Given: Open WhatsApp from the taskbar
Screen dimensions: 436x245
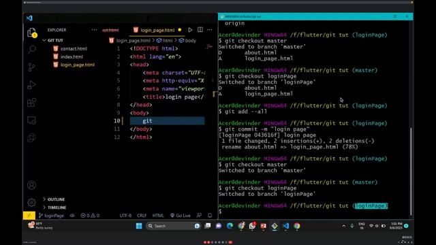Looking at the screenshot, I should 252,226.
